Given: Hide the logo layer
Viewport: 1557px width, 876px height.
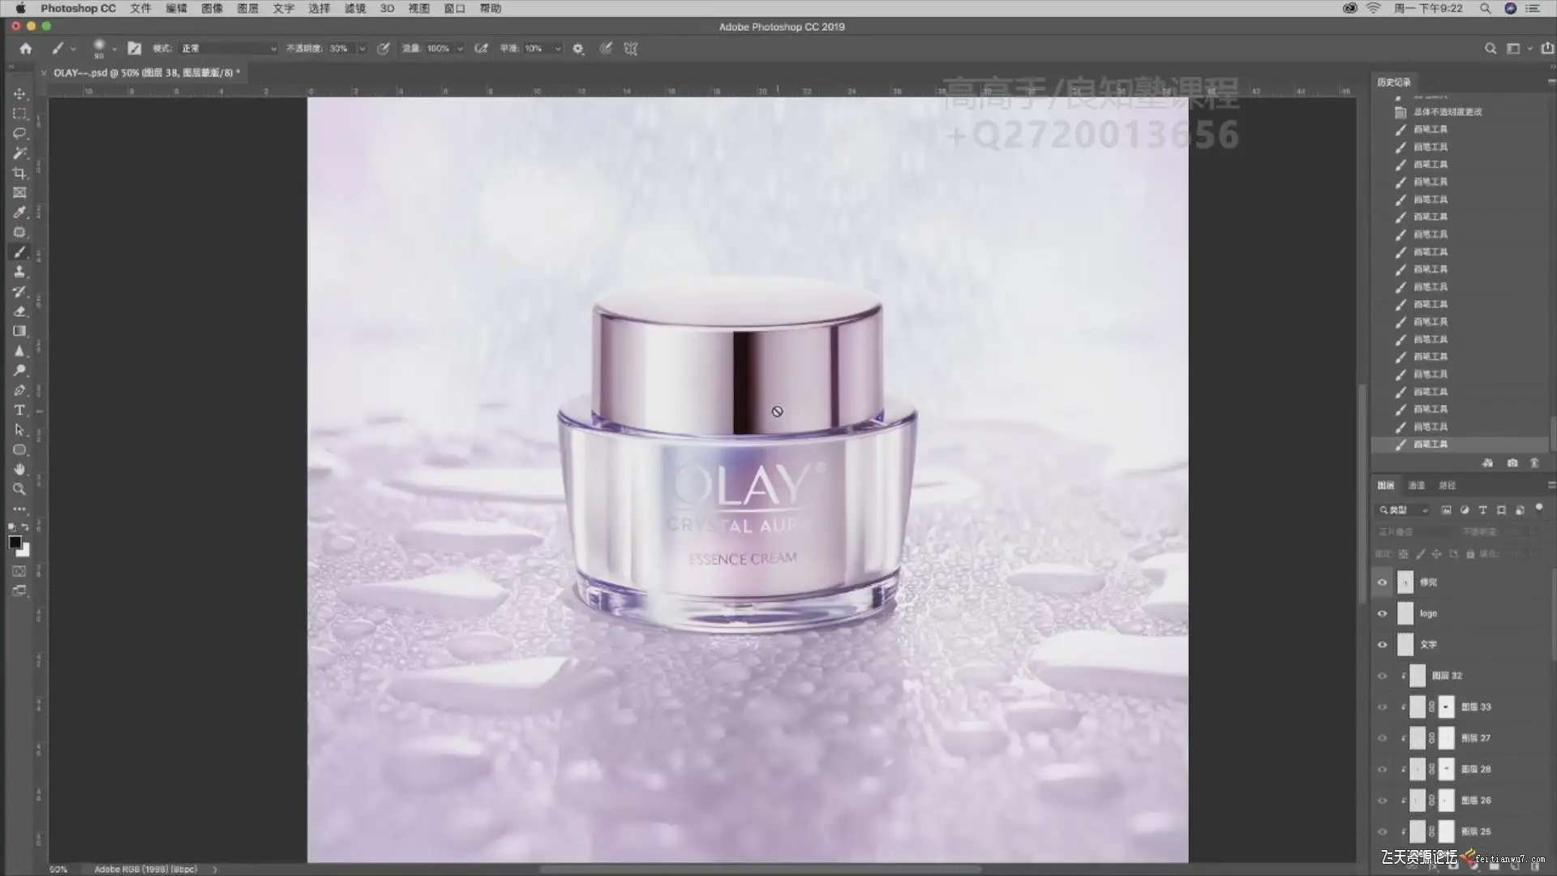Looking at the screenshot, I should (1383, 614).
